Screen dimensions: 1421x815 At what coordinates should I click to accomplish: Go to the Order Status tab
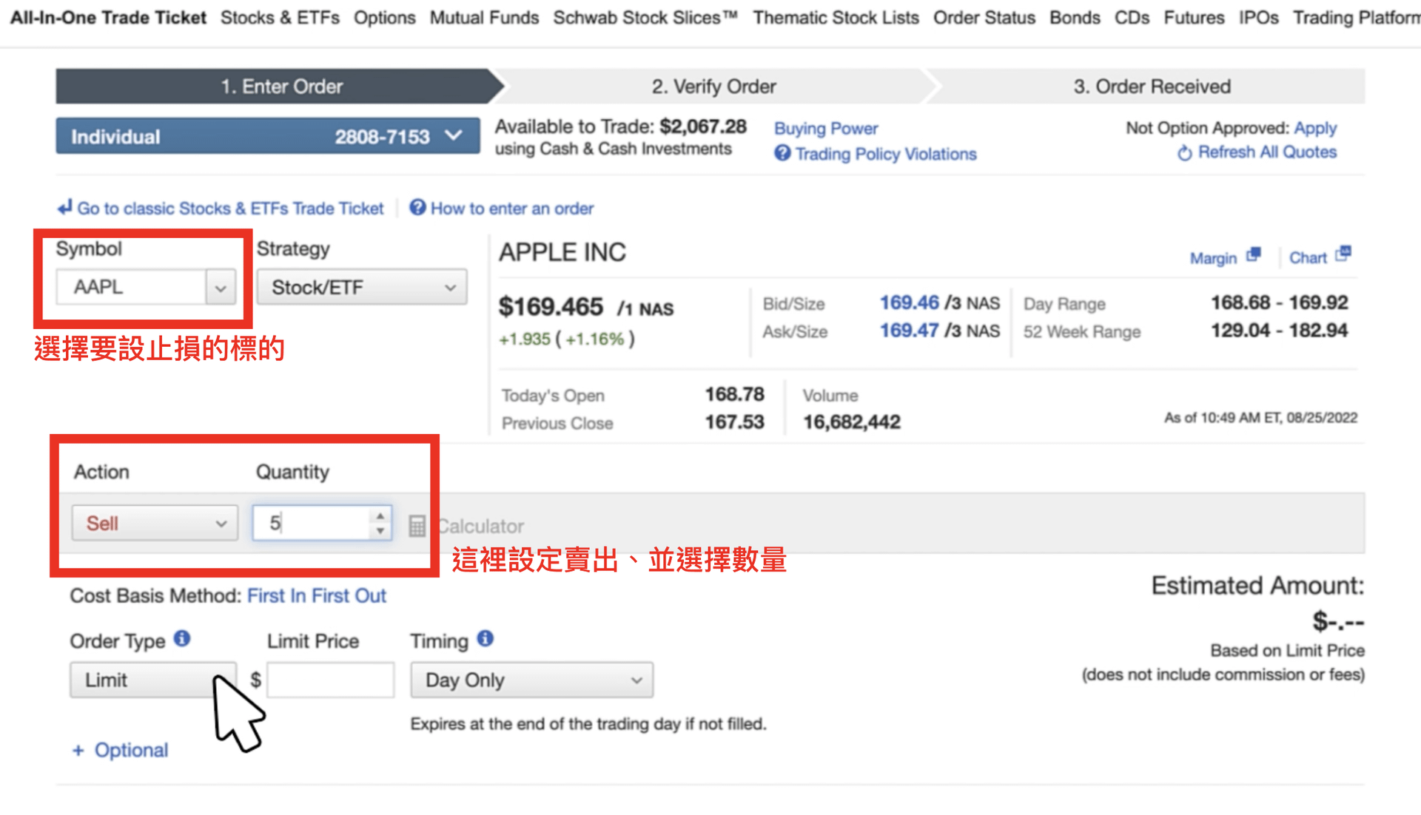pos(984,18)
